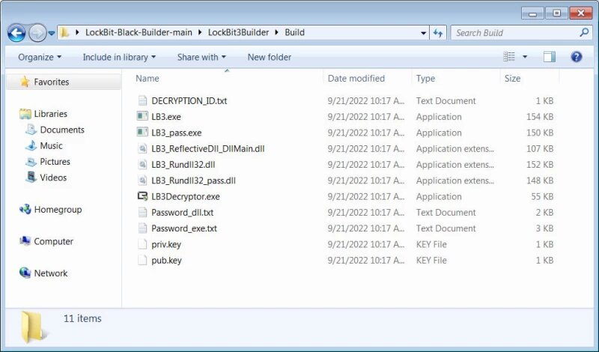Select the file name priv.key
The height and width of the screenshot is (352, 599).
[x=166, y=245]
